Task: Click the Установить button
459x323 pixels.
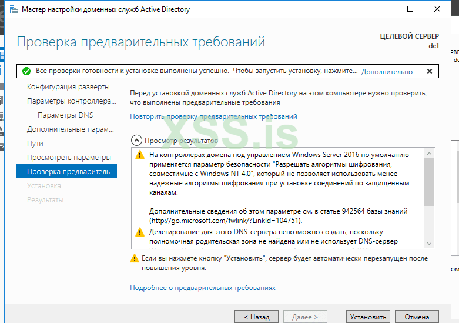Action: tap(368, 317)
